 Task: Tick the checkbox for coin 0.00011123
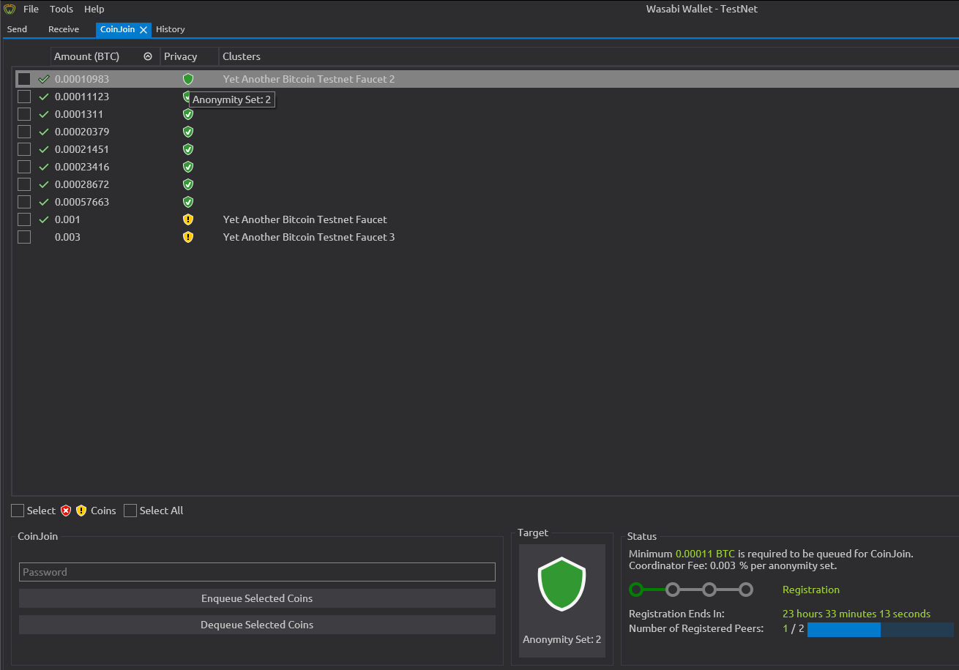pyautogui.click(x=24, y=97)
